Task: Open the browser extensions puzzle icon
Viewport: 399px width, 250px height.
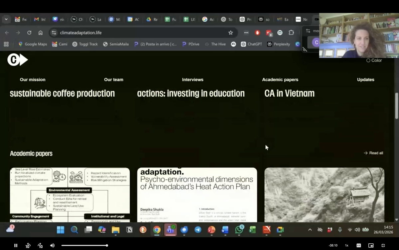Action: (291, 33)
